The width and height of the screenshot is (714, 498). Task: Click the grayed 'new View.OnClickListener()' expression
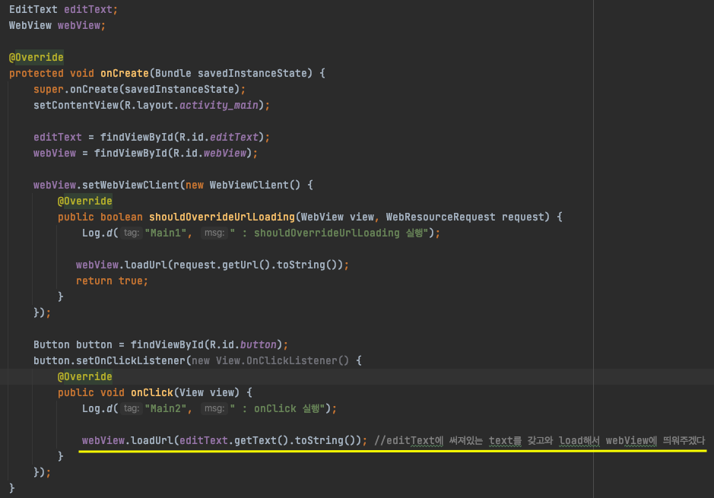point(270,360)
